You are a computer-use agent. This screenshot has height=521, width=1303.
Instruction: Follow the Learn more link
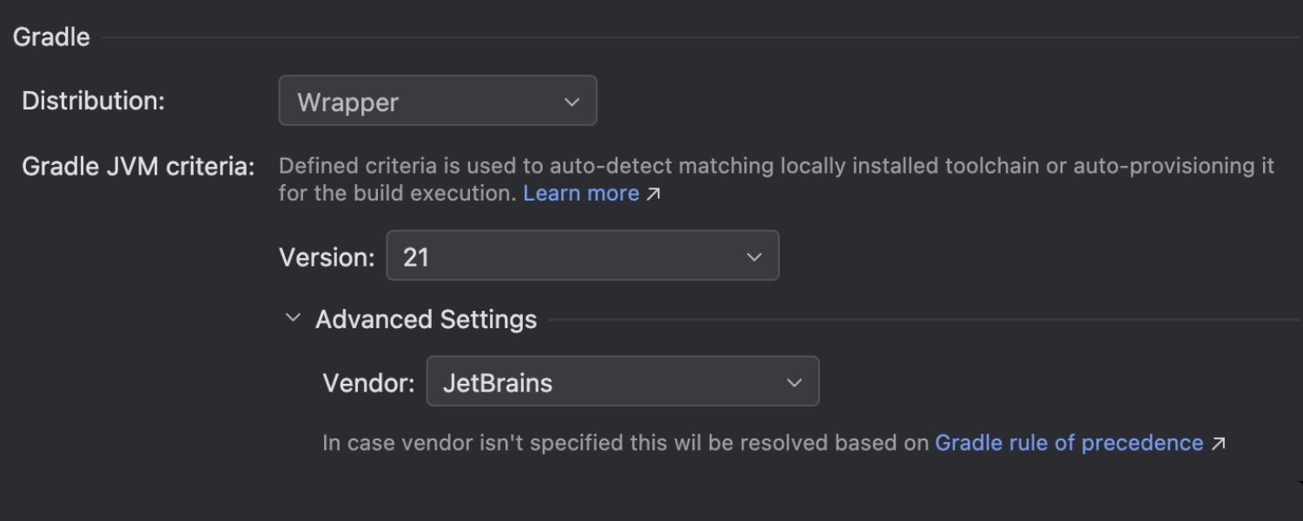580,194
